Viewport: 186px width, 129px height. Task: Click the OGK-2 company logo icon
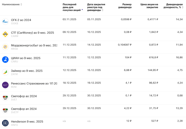(x=5, y=22)
